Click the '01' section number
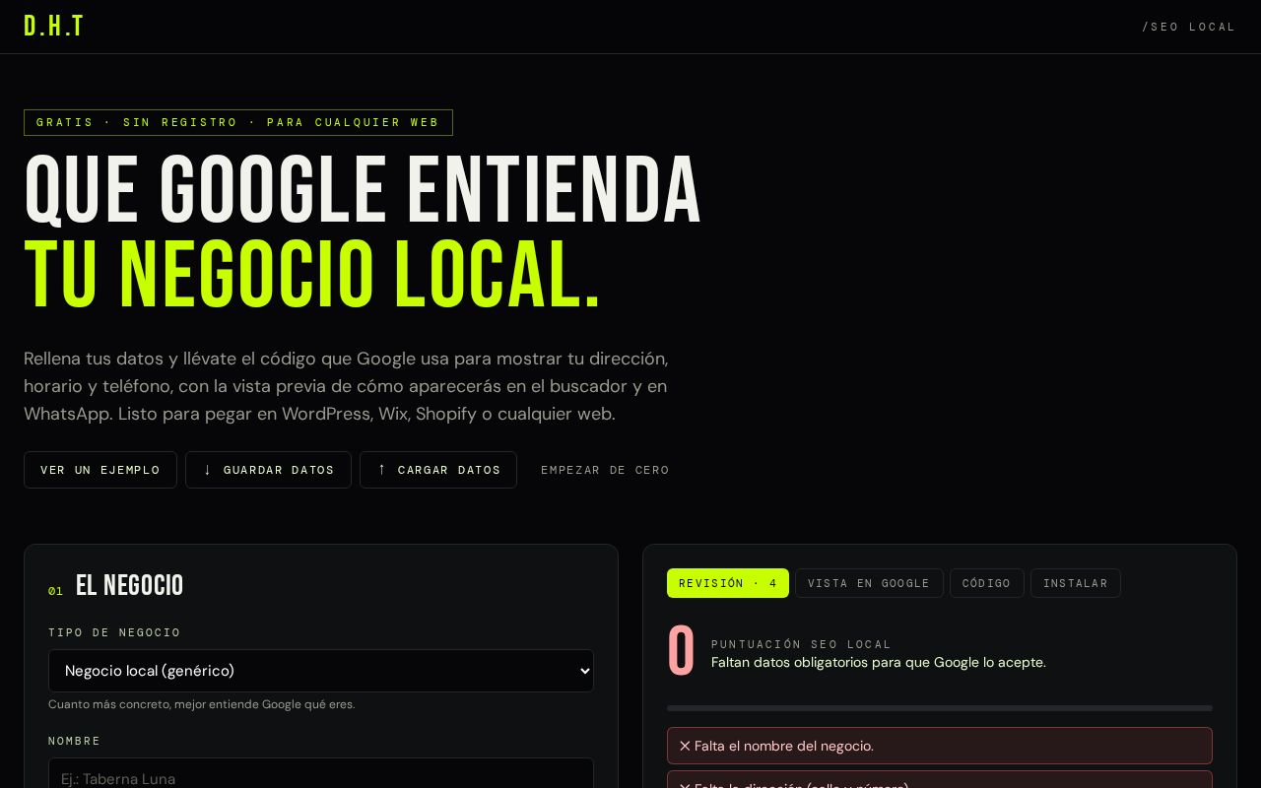 55,591
